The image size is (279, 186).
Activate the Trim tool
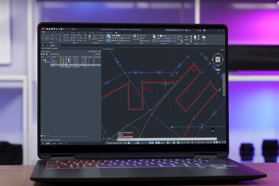[x=80, y=35]
